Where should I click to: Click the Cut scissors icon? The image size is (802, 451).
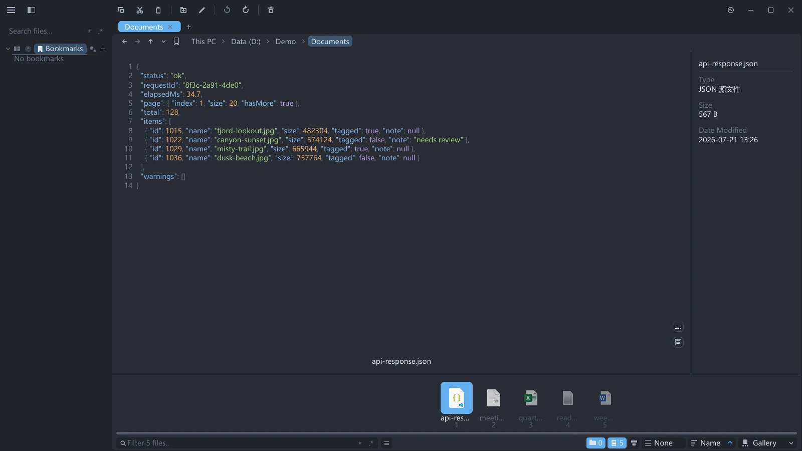pyautogui.click(x=140, y=10)
